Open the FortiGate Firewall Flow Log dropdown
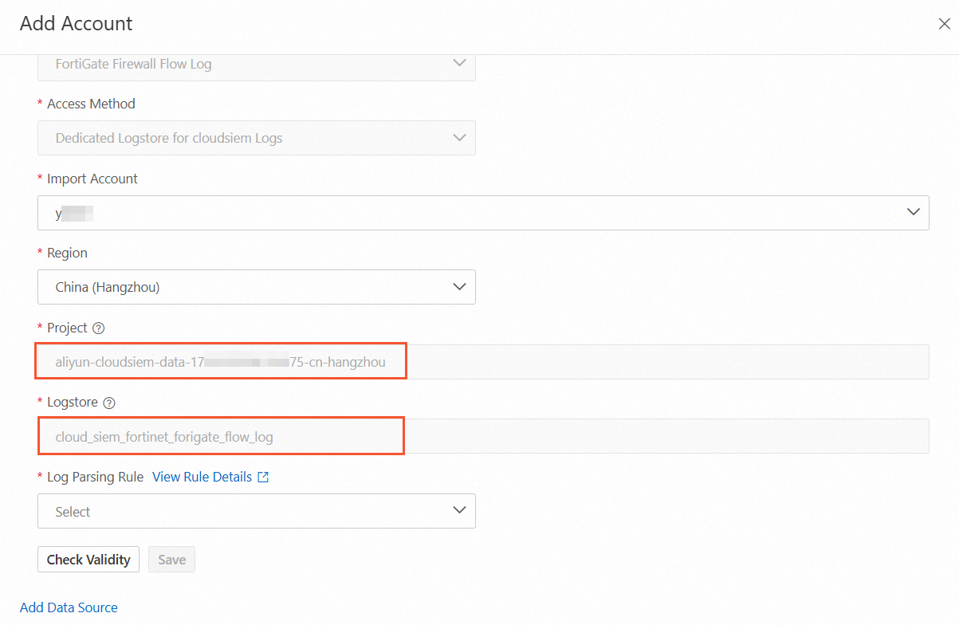 pyautogui.click(x=256, y=64)
